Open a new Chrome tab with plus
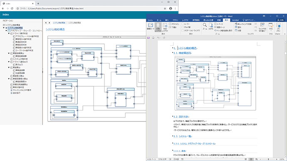The width and height of the screenshot is (287, 161). [38, 3]
